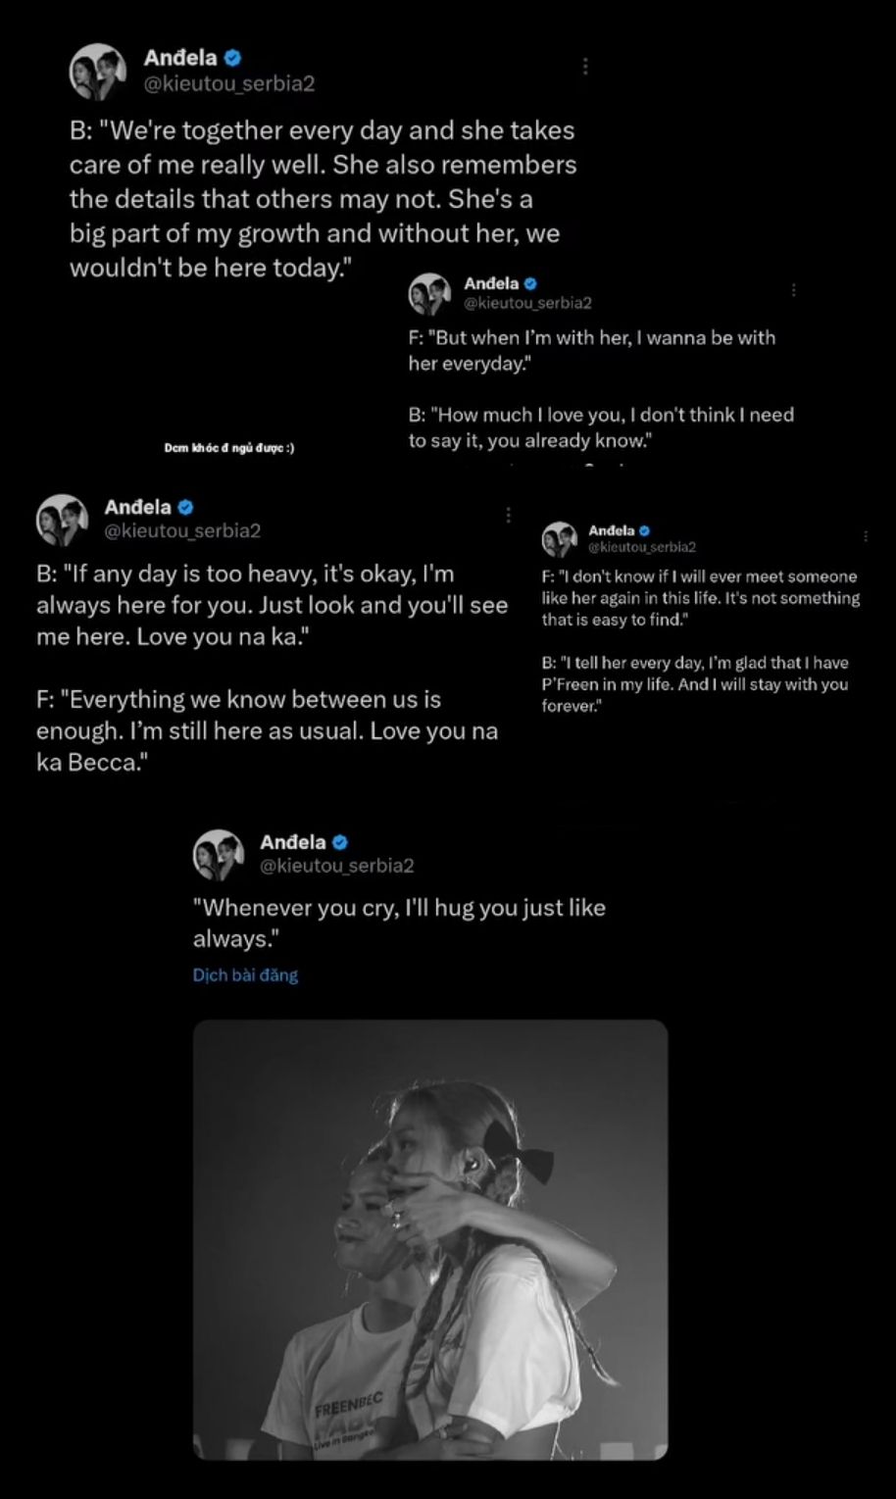Open three-dot menu on the 'We're together every day' tweet
896x1499 pixels.
[585, 66]
